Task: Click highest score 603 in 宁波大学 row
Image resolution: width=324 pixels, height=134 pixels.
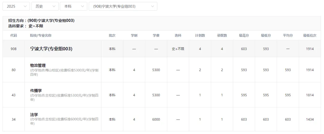Action: click(244, 49)
